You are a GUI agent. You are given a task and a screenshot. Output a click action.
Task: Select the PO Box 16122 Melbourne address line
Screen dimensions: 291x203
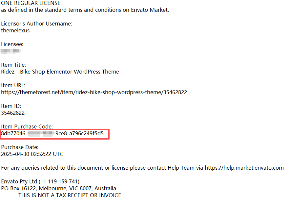click(x=58, y=188)
